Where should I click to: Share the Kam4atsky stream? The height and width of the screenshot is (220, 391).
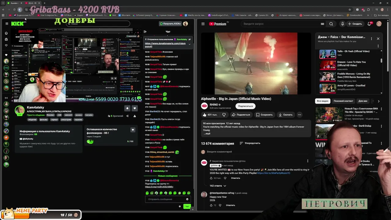127,116
